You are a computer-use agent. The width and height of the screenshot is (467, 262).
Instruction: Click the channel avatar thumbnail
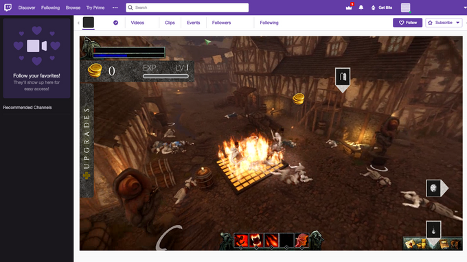click(x=89, y=23)
